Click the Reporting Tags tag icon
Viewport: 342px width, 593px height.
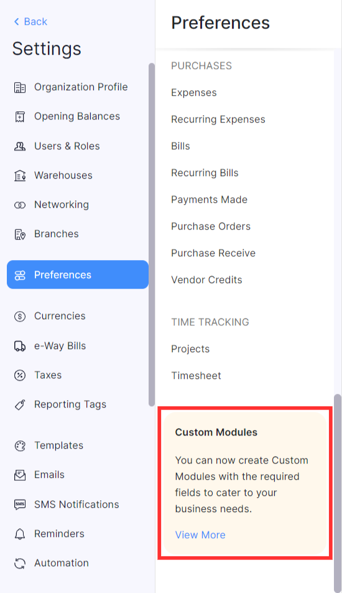coord(20,404)
